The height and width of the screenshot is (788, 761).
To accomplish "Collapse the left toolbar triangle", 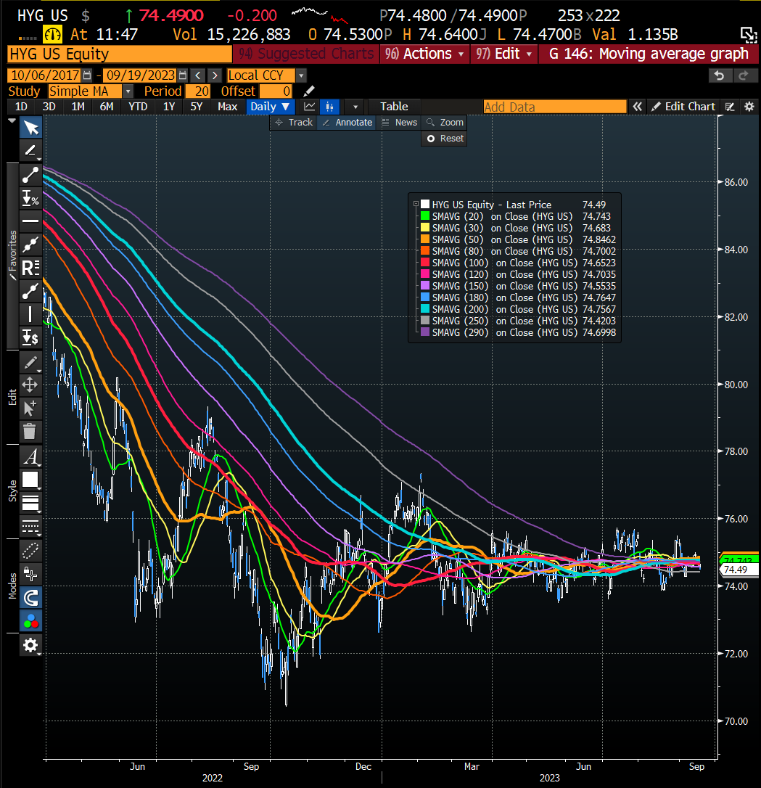I will tap(12, 121).
